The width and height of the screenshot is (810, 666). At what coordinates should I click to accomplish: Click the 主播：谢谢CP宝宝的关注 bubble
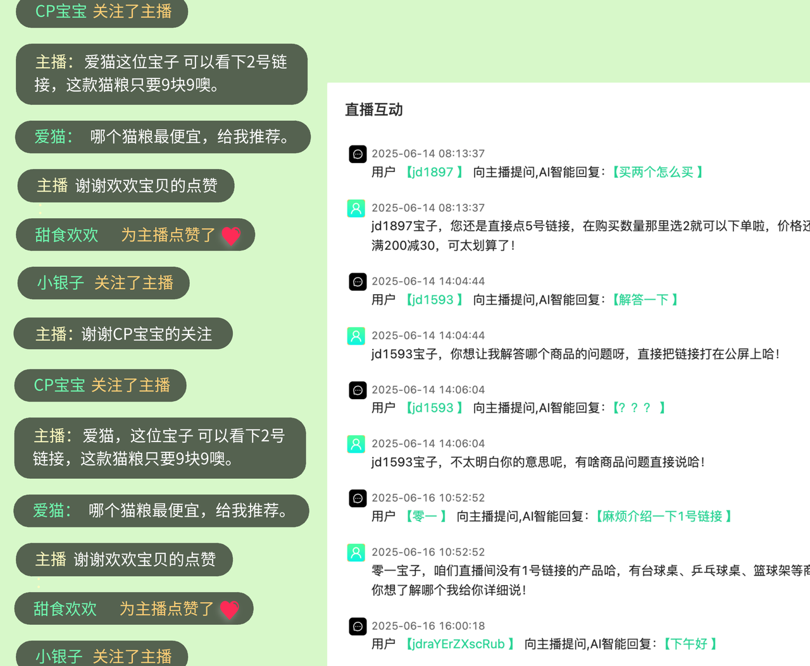click(x=123, y=333)
